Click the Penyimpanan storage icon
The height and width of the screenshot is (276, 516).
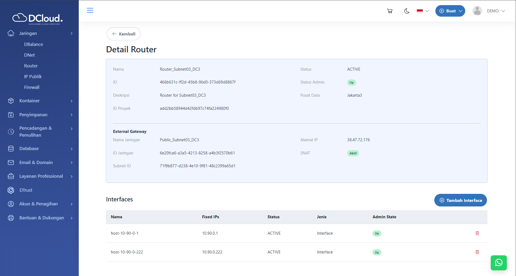(x=11, y=115)
